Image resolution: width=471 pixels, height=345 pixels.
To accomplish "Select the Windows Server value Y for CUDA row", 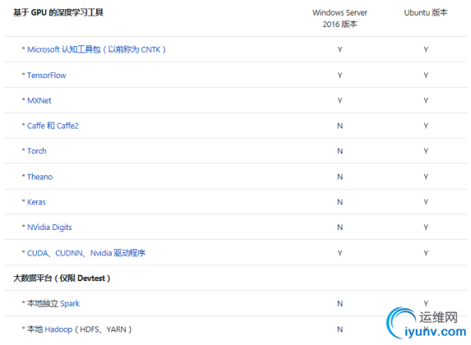I will pyautogui.click(x=339, y=253).
